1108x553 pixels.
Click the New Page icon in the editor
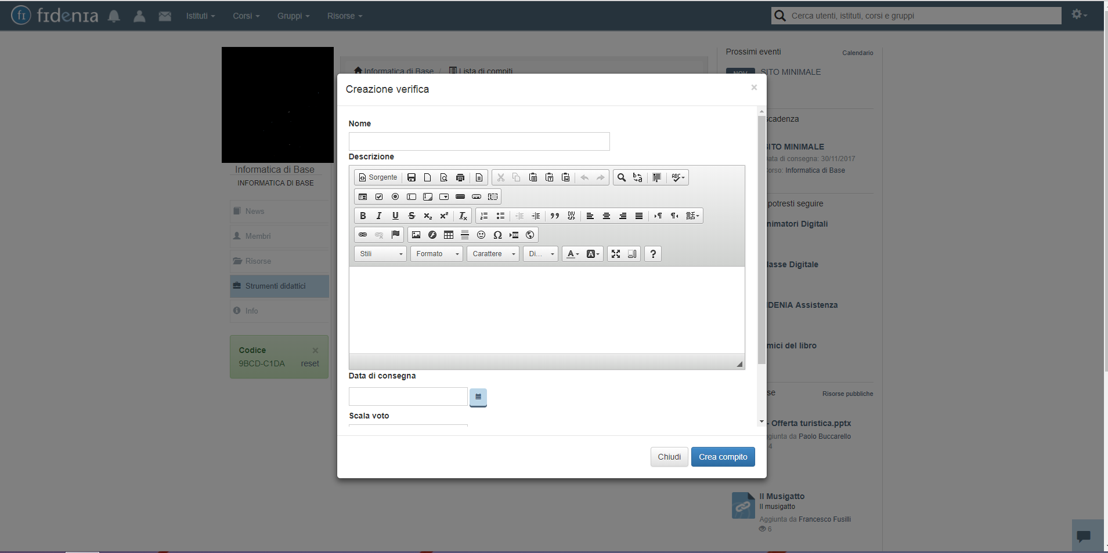point(428,177)
